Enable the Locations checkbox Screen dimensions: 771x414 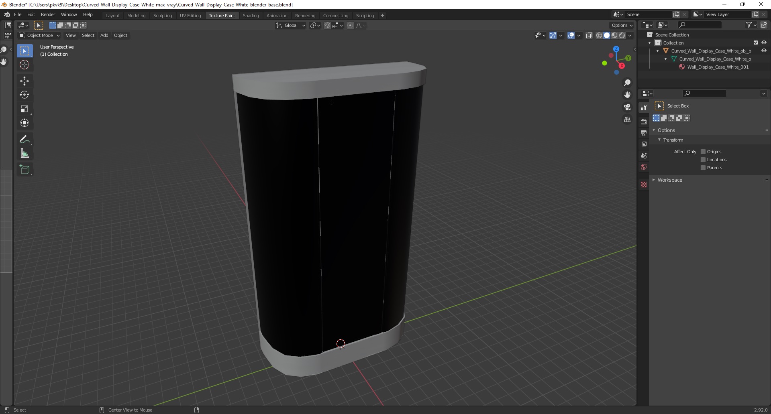click(703, 160)
